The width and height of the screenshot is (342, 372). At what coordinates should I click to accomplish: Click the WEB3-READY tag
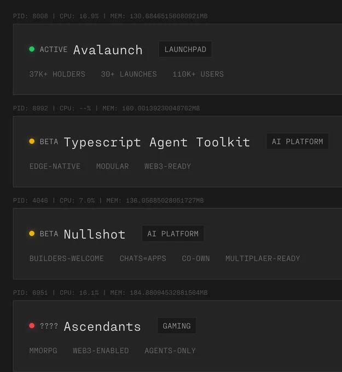tap(168, 166)
